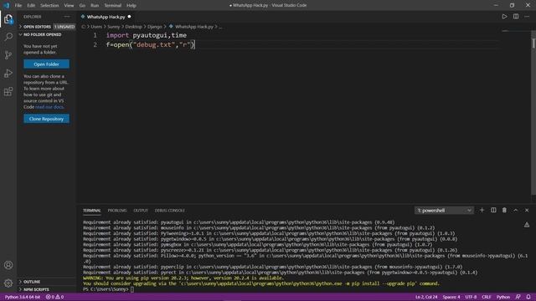Open the Extensions view icon
Image resolution: width=536 pixels, height=301 pixels.
[x=8, y=91]
